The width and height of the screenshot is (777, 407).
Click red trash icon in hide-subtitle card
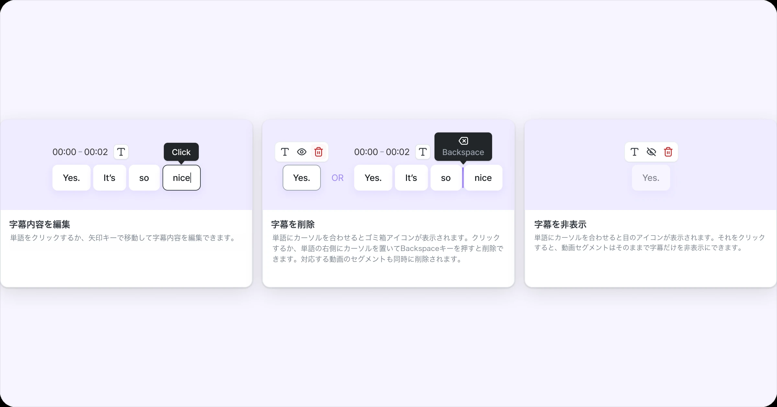pos(668,152)
